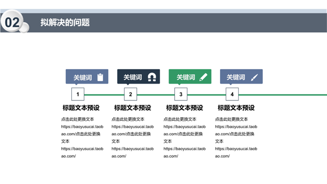Image resolution: width=327 pixels, height=184 pixels.
Task: Select the 关键词 text beside the clipboard icon
Action: pos(83,78)
